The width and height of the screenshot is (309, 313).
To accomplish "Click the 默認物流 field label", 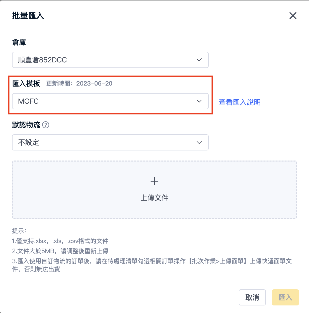I will point(26,125).
